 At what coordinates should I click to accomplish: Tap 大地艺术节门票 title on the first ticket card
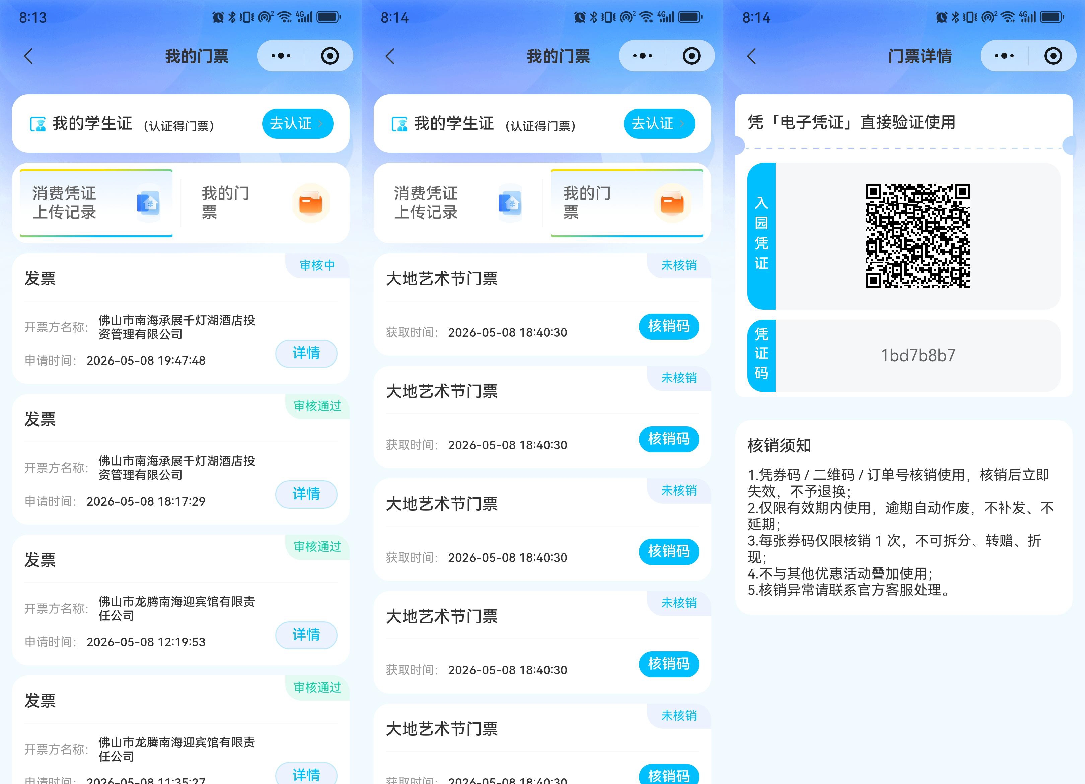pyautogui.click(x=442, y=279)
